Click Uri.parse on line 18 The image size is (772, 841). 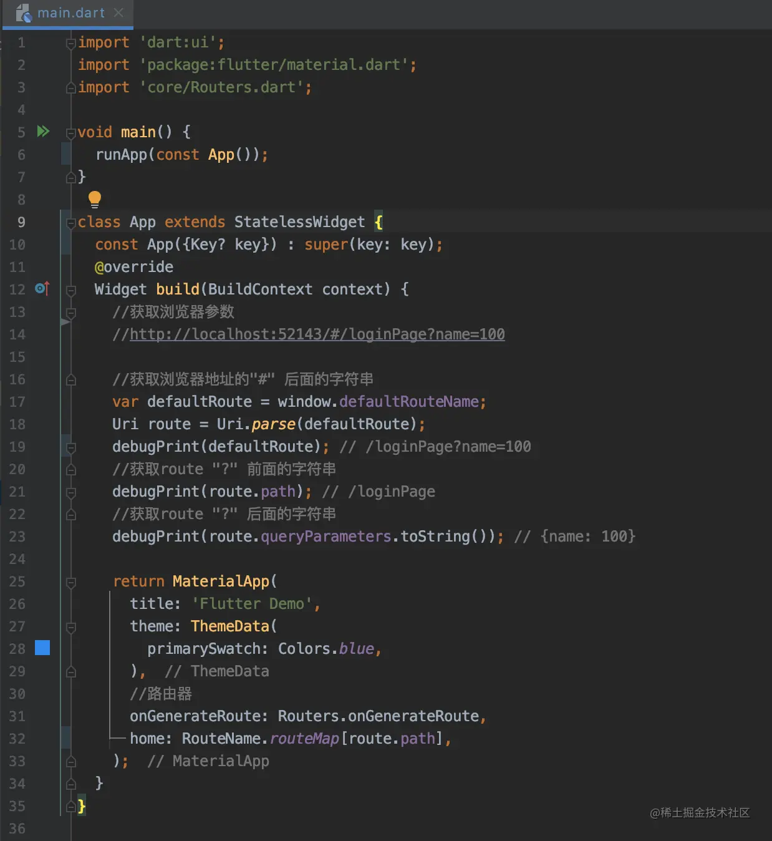click(256, 424)
